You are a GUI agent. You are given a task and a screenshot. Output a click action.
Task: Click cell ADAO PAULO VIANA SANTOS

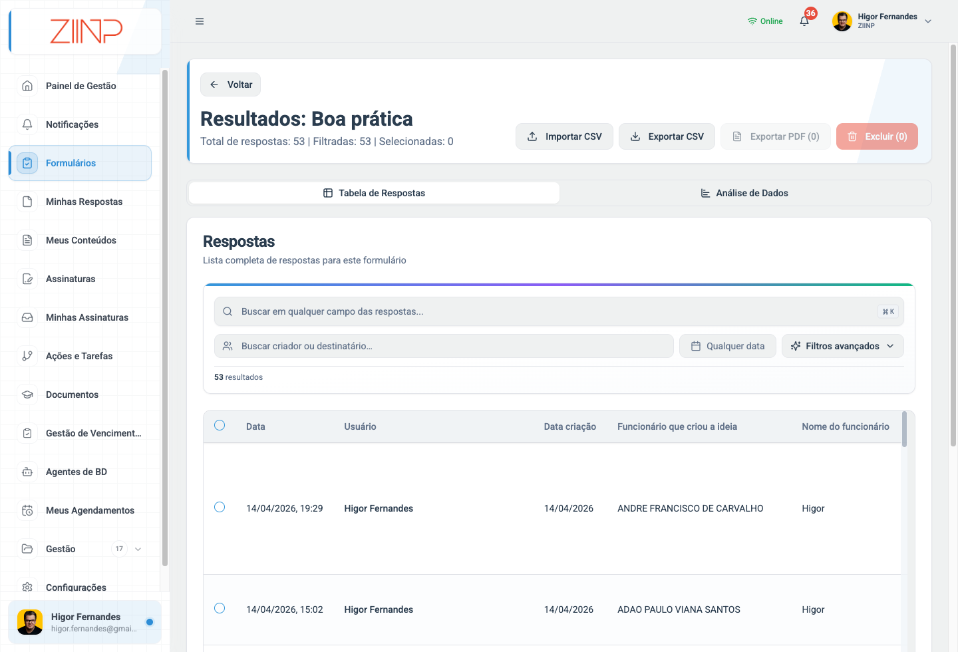click(679, 609)
